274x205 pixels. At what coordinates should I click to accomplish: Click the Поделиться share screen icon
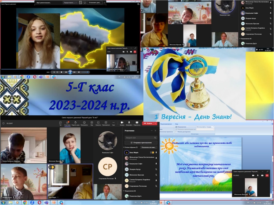point(137,123)
